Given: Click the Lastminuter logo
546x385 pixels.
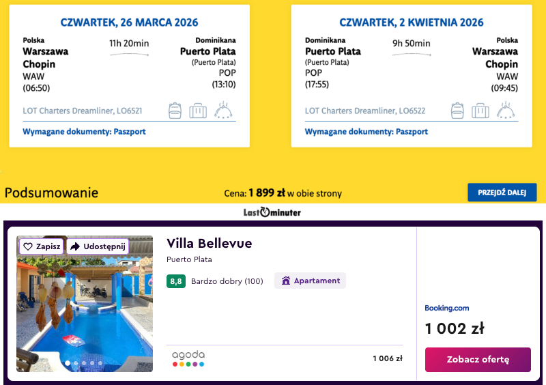Looking at the screenshot, I should [x=272, y=212].
